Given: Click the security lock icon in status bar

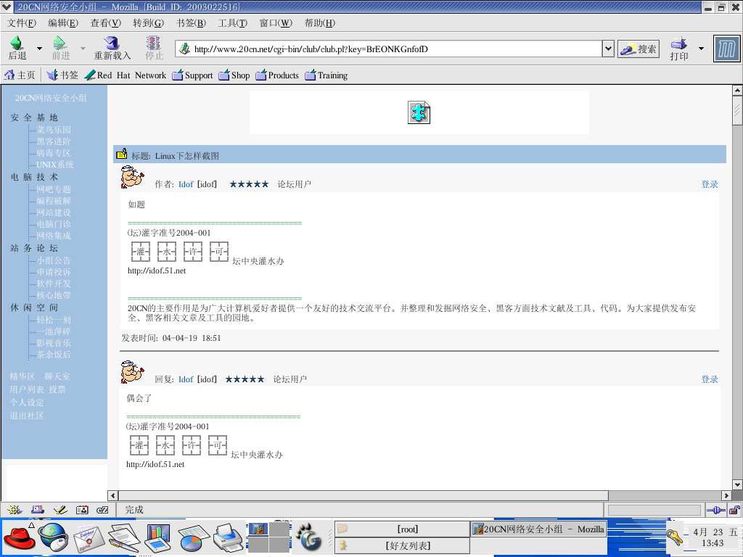Looking at the screenshot, I should (x=734, y=510).
